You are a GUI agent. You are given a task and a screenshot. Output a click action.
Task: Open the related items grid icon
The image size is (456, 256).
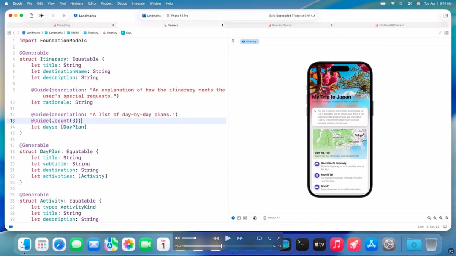(9, 33)
